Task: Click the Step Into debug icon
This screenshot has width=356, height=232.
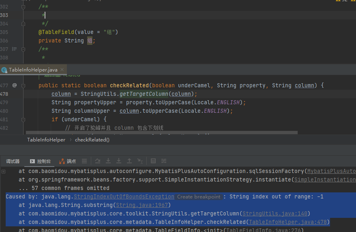Action: (x=108, y=161)
